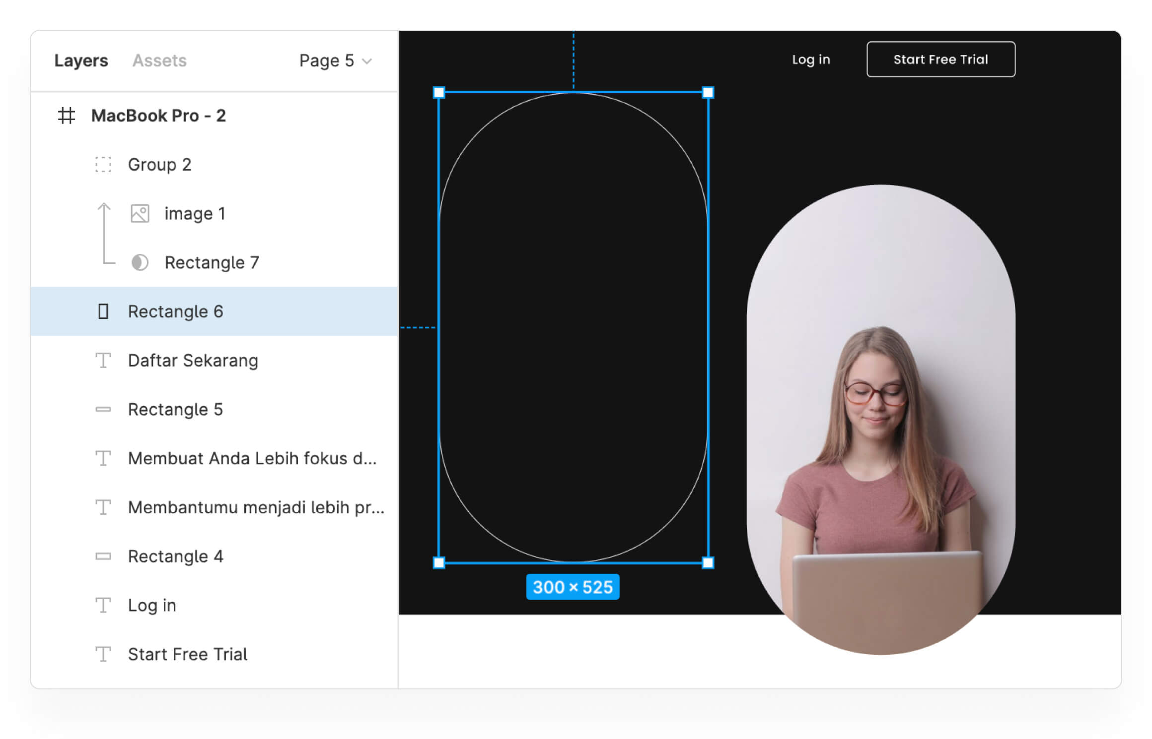Click the image icon next to image 1

tap(140, 213)
